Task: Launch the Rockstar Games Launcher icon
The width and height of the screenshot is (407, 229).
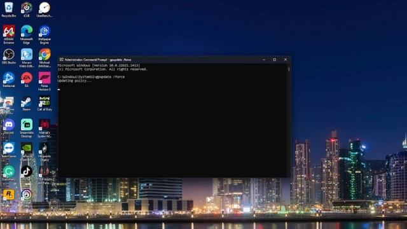Action: pos(8,195)
